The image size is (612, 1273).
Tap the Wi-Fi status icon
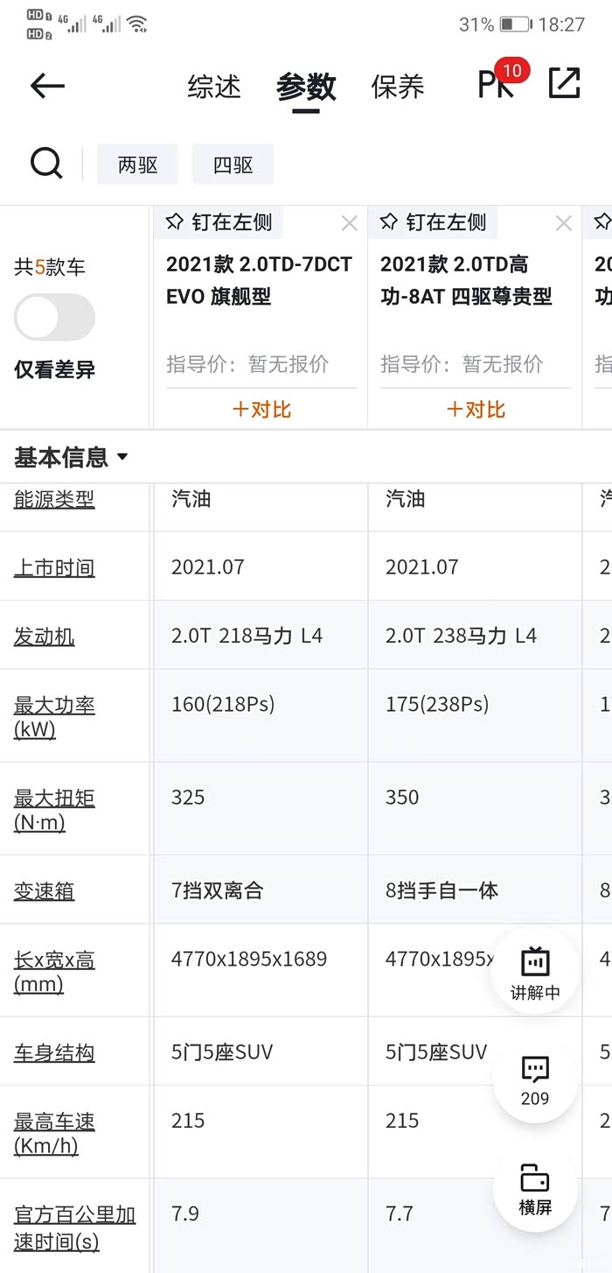tap(136, 24)
